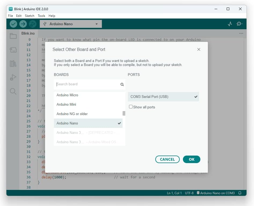Minimize the Arduino IDE window

pyautogui.click(x=216, y=9)
